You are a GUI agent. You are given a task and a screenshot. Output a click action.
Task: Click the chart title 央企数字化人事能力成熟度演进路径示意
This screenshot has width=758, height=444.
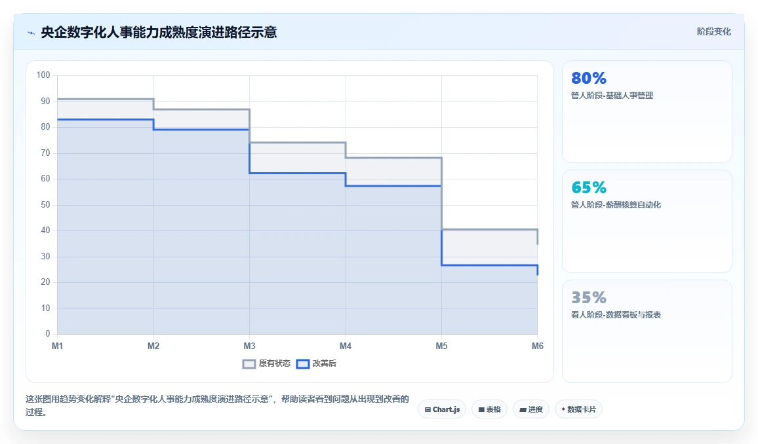click(159, 32)
